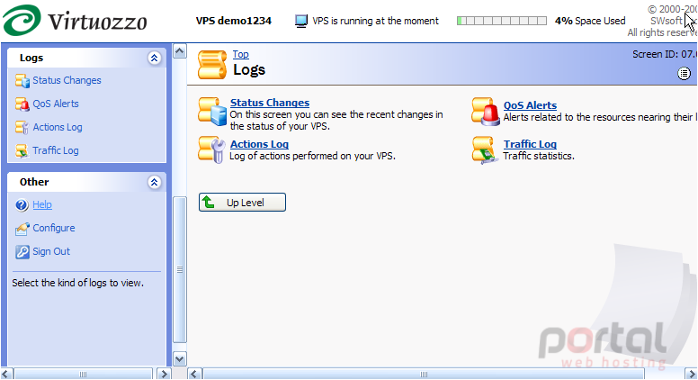Click the VPS running monitor icon

[x=301, y=21]
